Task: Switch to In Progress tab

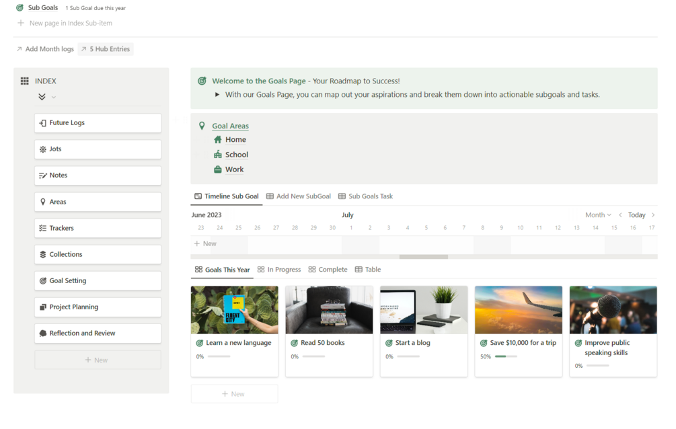Action: [279, 270]
